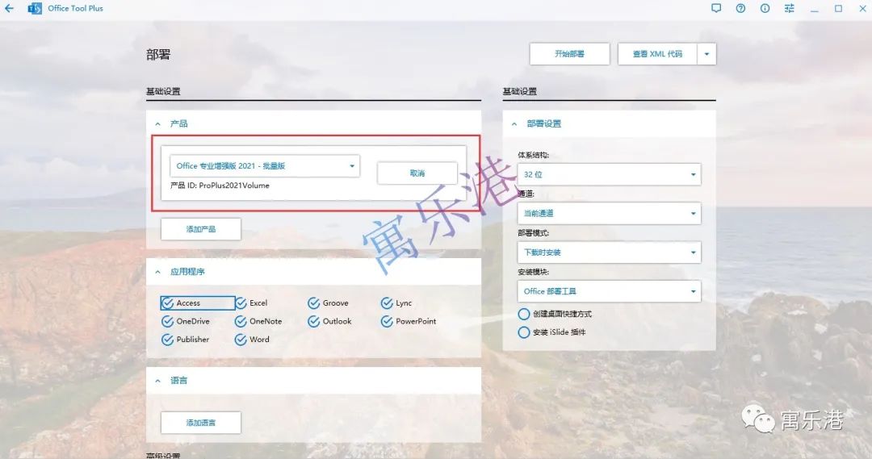Open the 体系结构 32 位 dropdown

609,174
